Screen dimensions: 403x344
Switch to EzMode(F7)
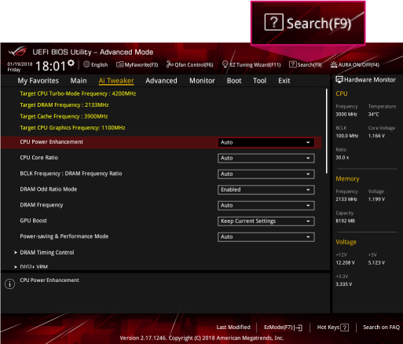point(283,328)
